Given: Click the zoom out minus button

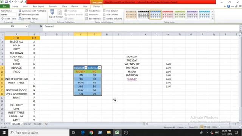Looking at the screenshot, I should tap(219, 127).
